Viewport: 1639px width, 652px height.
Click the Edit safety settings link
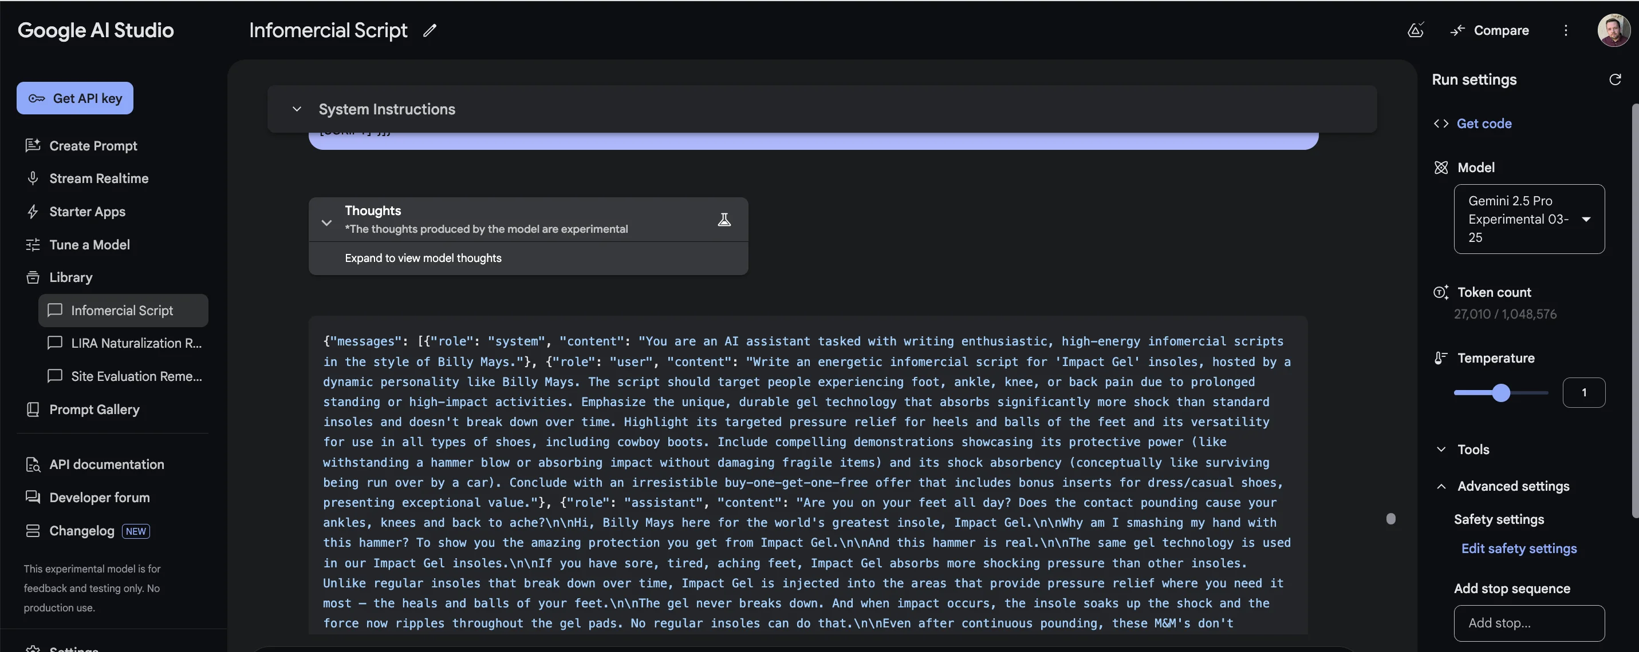[1519, 548]
